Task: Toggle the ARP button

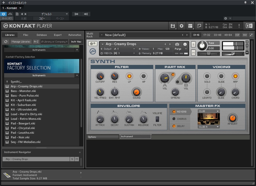Action: click(235, 76)
